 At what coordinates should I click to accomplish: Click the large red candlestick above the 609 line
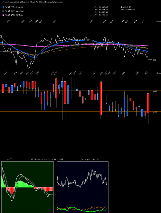tap(101, 98)
